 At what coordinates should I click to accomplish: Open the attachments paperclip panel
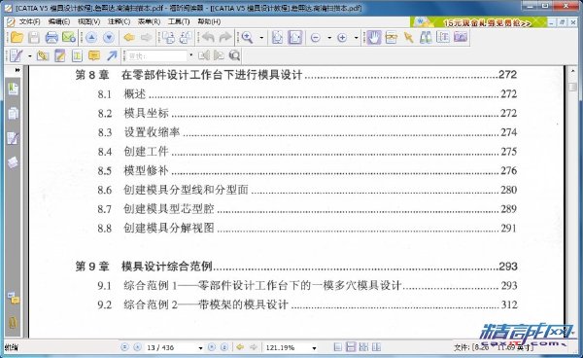(x=13, y=322)
